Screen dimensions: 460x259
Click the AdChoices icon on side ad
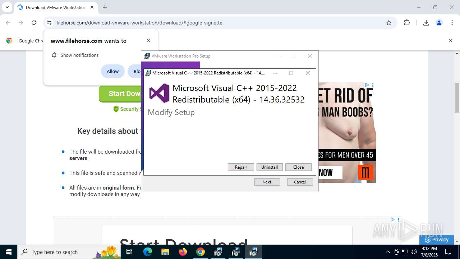point(367,85)
